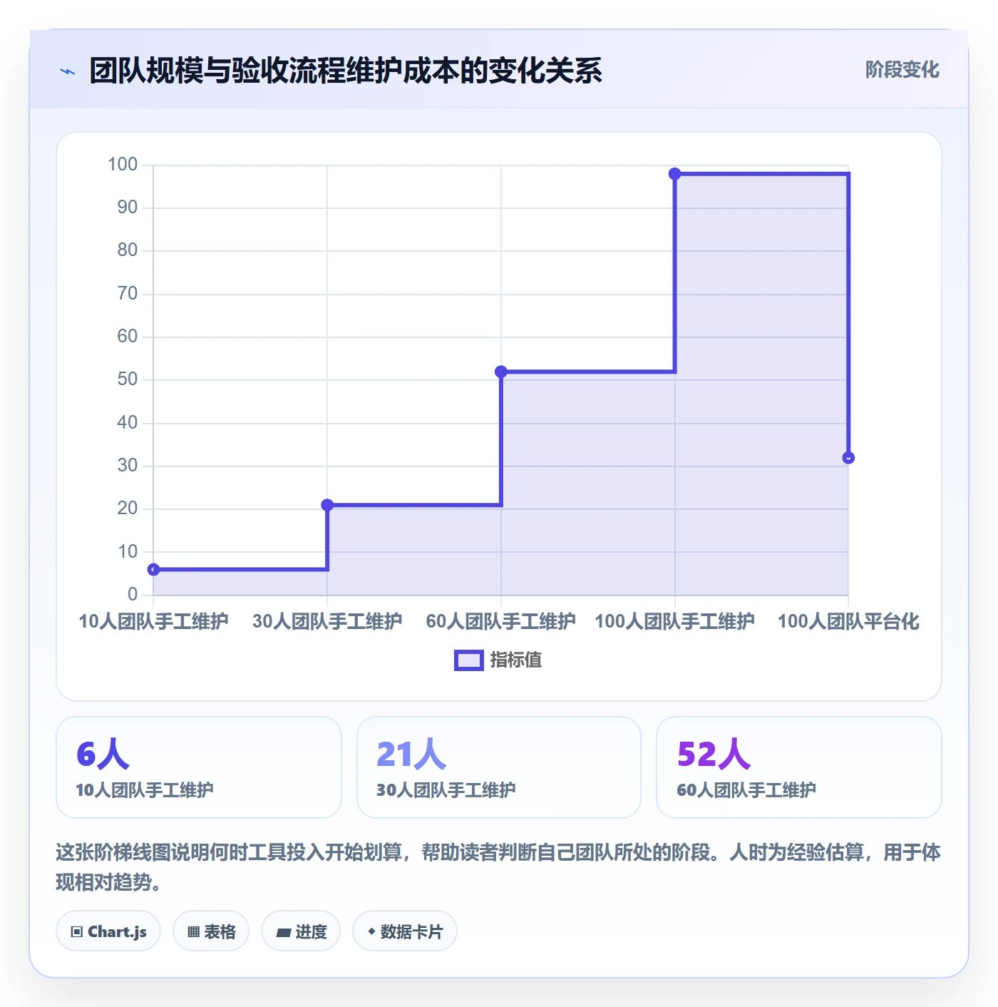Click the 指标值 legend text
This screenshot has height=1007, width=998.
(516, 660)
